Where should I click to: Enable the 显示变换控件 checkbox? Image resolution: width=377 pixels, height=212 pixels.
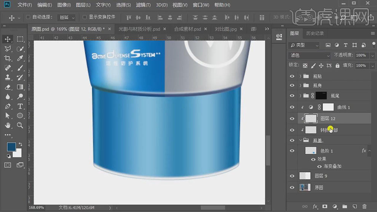(x=85, y=17)
